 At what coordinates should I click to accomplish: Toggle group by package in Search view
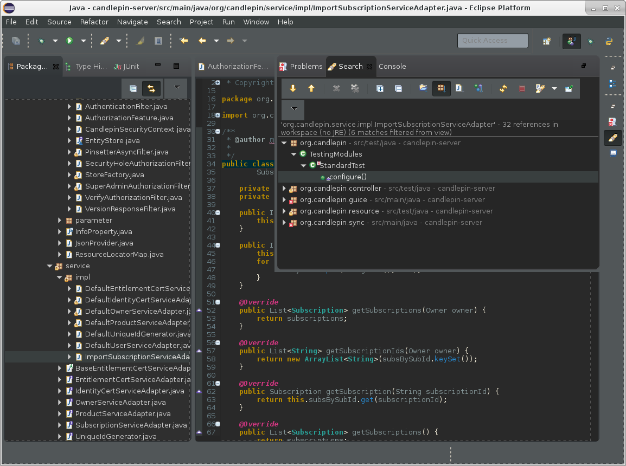pos(441,88)
